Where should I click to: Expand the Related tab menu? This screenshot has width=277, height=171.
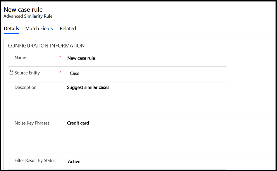click(68, 28)
